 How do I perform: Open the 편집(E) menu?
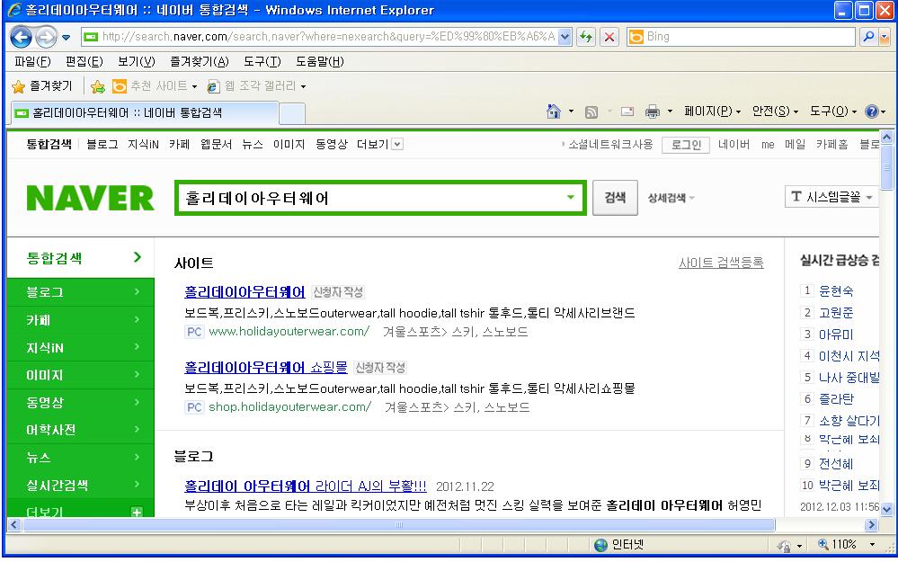(x=84, y=61)
